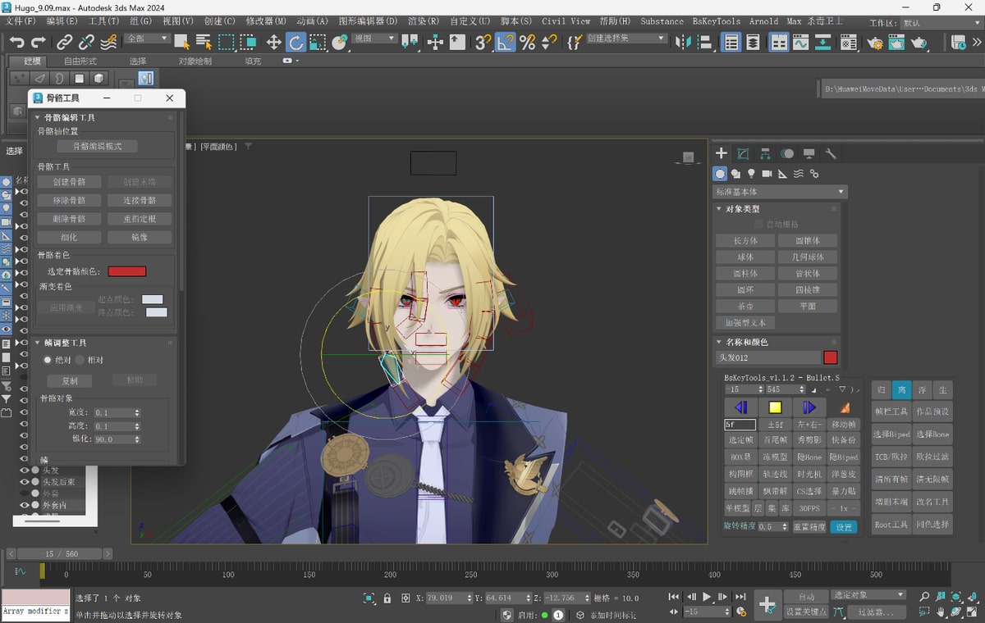Open the 创建选择集 dropdown
The height and width of the screenshot is (623, 985).
point(626,39)
